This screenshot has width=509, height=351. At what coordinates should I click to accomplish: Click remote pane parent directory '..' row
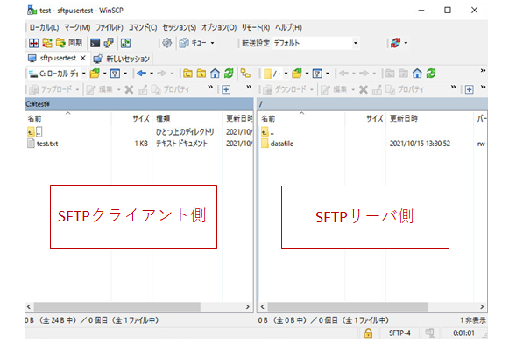(372, 132)
